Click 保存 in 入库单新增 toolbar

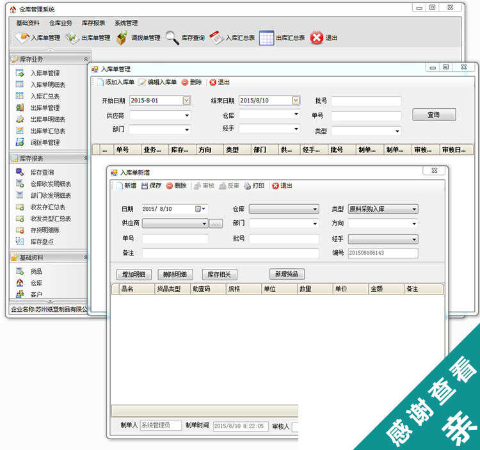[151, 186]
